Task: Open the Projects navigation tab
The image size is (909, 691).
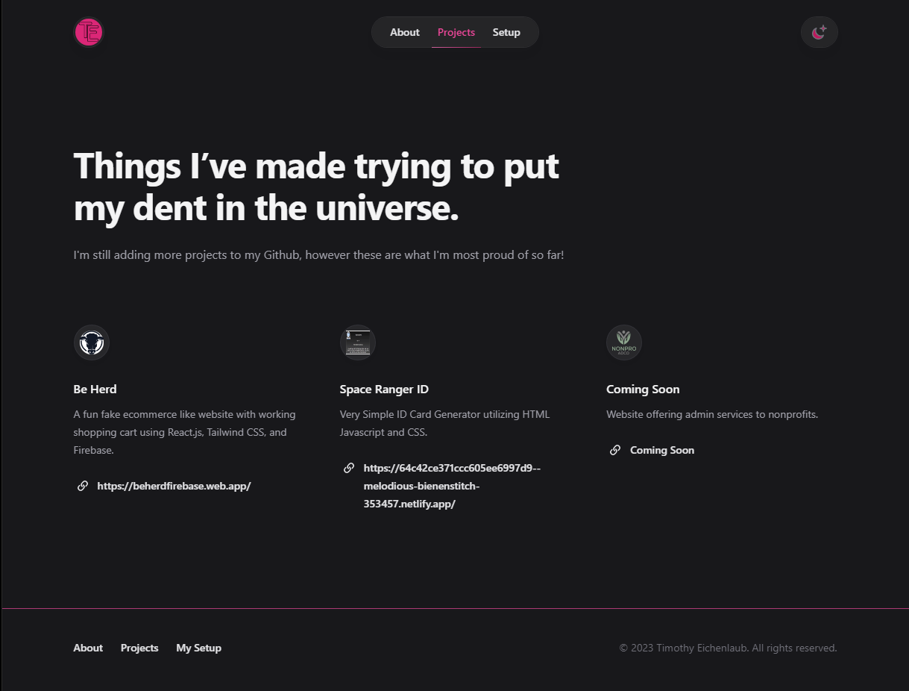Action: point(456,32)
